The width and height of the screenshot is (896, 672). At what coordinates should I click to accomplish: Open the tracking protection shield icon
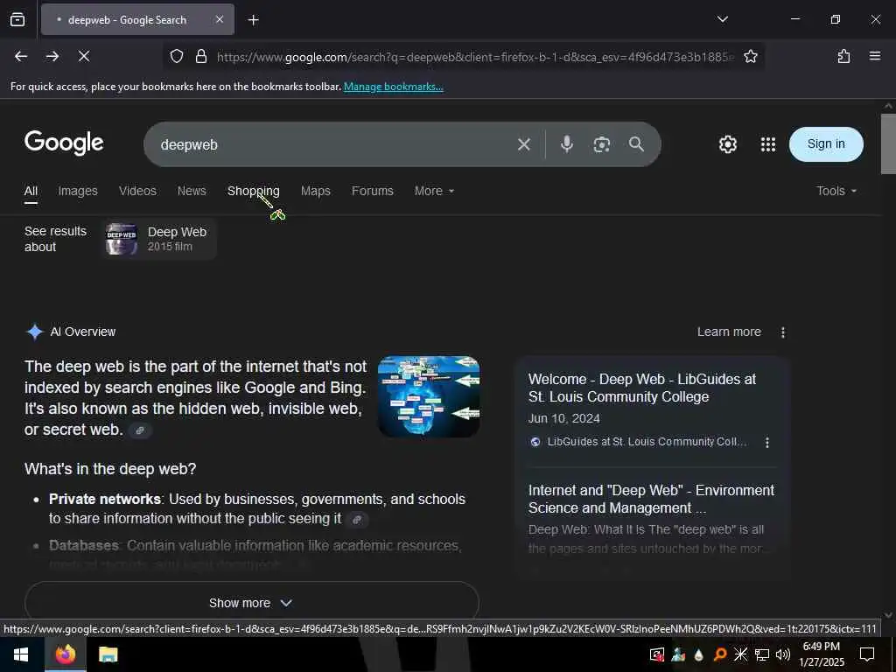pyautogui.click(x=177, y=56)
